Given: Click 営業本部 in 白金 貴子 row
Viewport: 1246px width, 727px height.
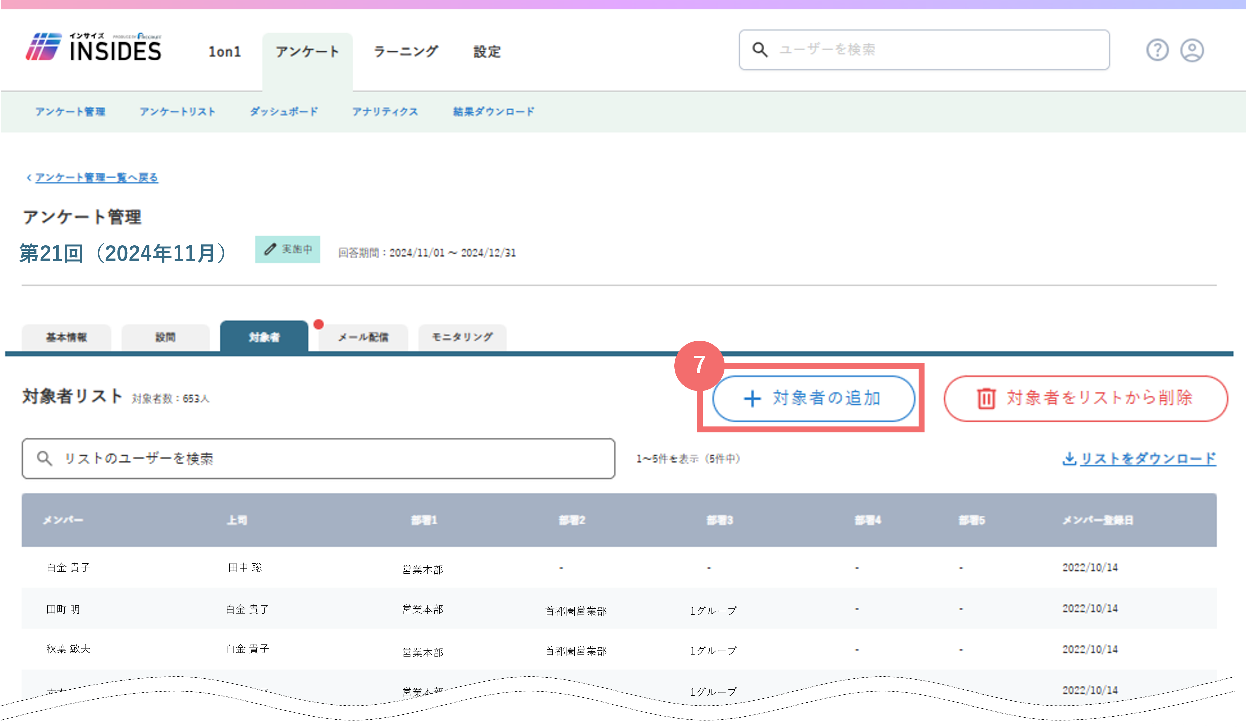Looking at the screenshot, I should point(422,570).
